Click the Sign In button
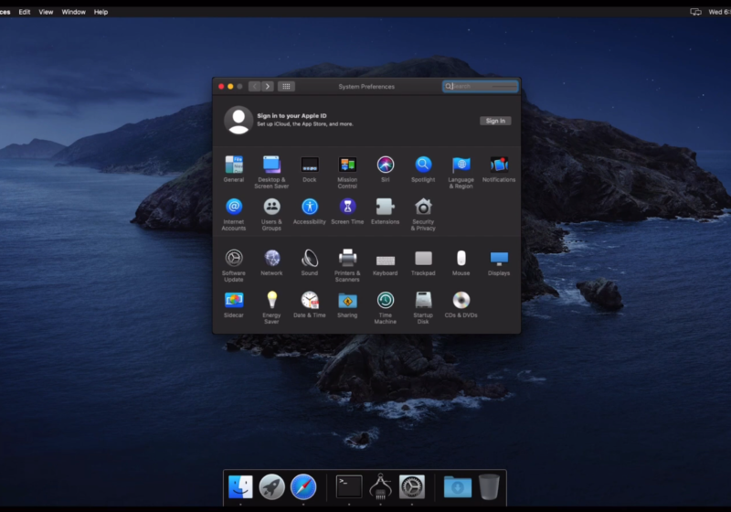This screenshot has width=731, height=512. pyautogui.click(x=495, y=121)
